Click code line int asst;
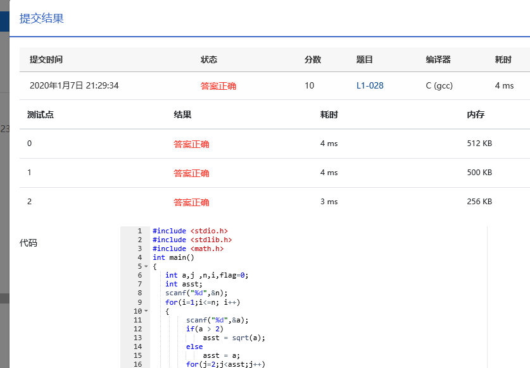This screenshot has width=530, height=368. point(184,284)
